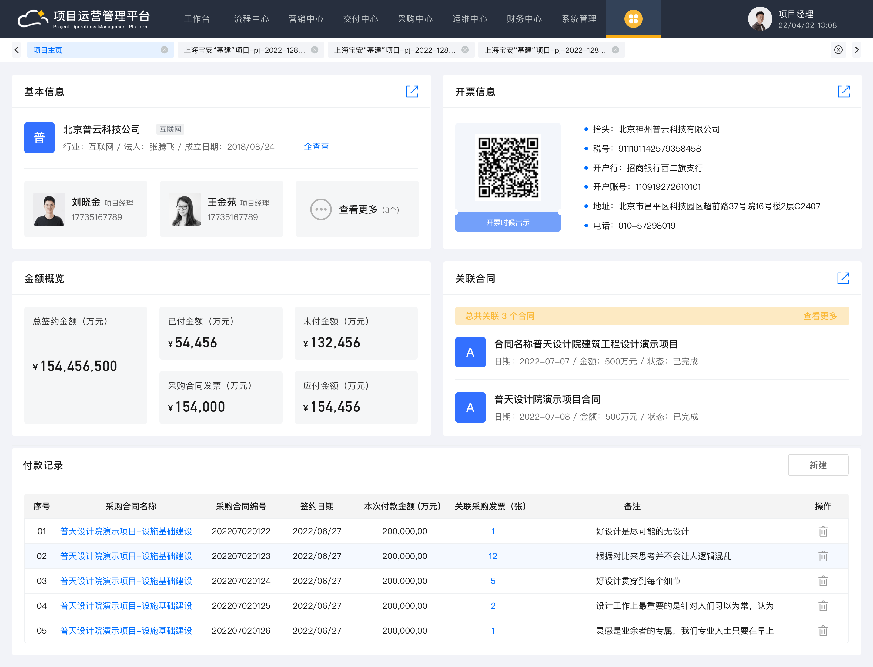
Task: Open the external-link icon in 基本信息 panel
Action: (412, 91)
